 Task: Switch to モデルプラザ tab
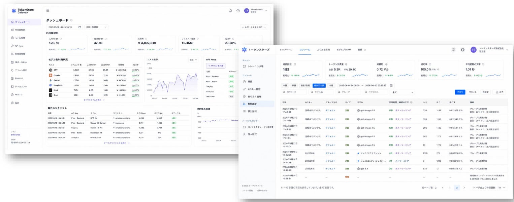click(x=344, y=49)
